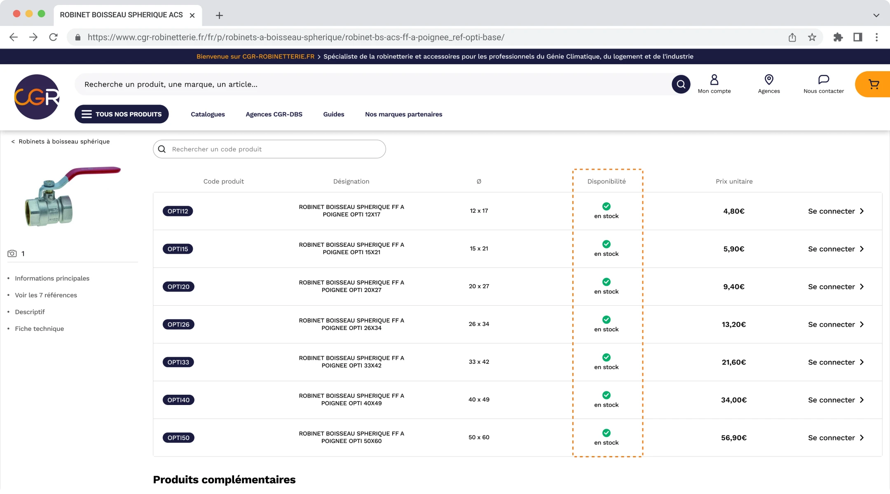Focus the main product search field
Image resolution: width=890 pixels, height=494 pixels.
coord(373,84)
